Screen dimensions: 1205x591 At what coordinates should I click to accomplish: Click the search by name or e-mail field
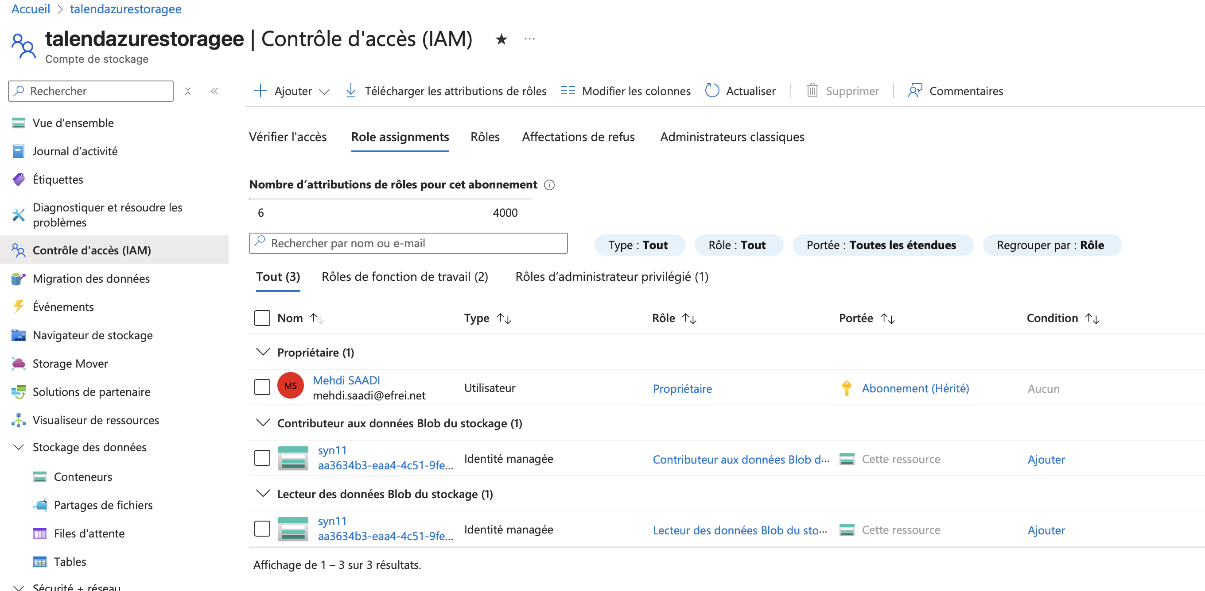pyautogui.click(x=408, y=243)
